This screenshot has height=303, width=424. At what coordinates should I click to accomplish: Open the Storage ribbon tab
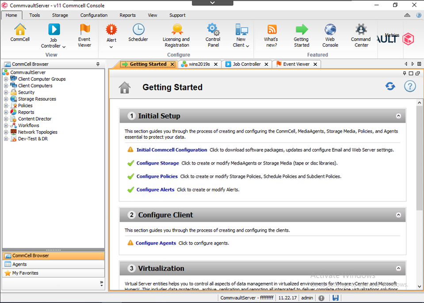click(60, 15)
